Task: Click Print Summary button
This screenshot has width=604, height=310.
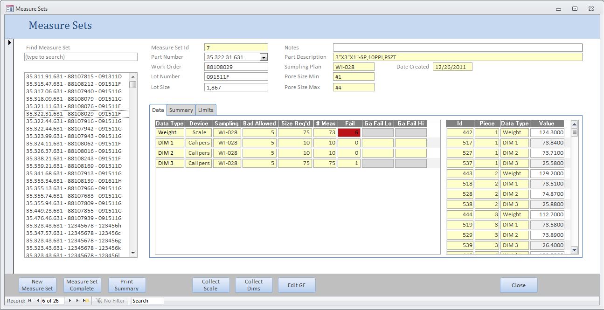Action: 127,285
